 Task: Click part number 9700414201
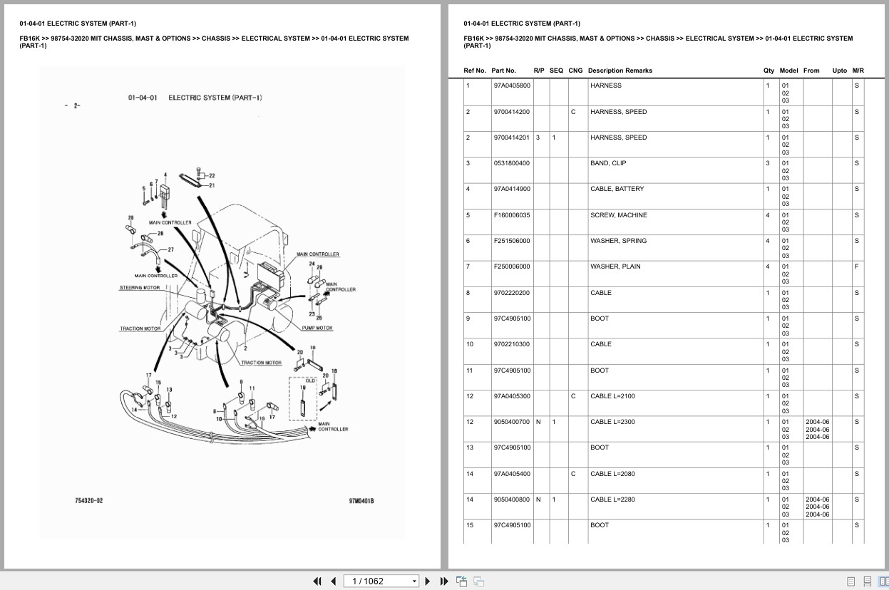[x=512, y=138]
